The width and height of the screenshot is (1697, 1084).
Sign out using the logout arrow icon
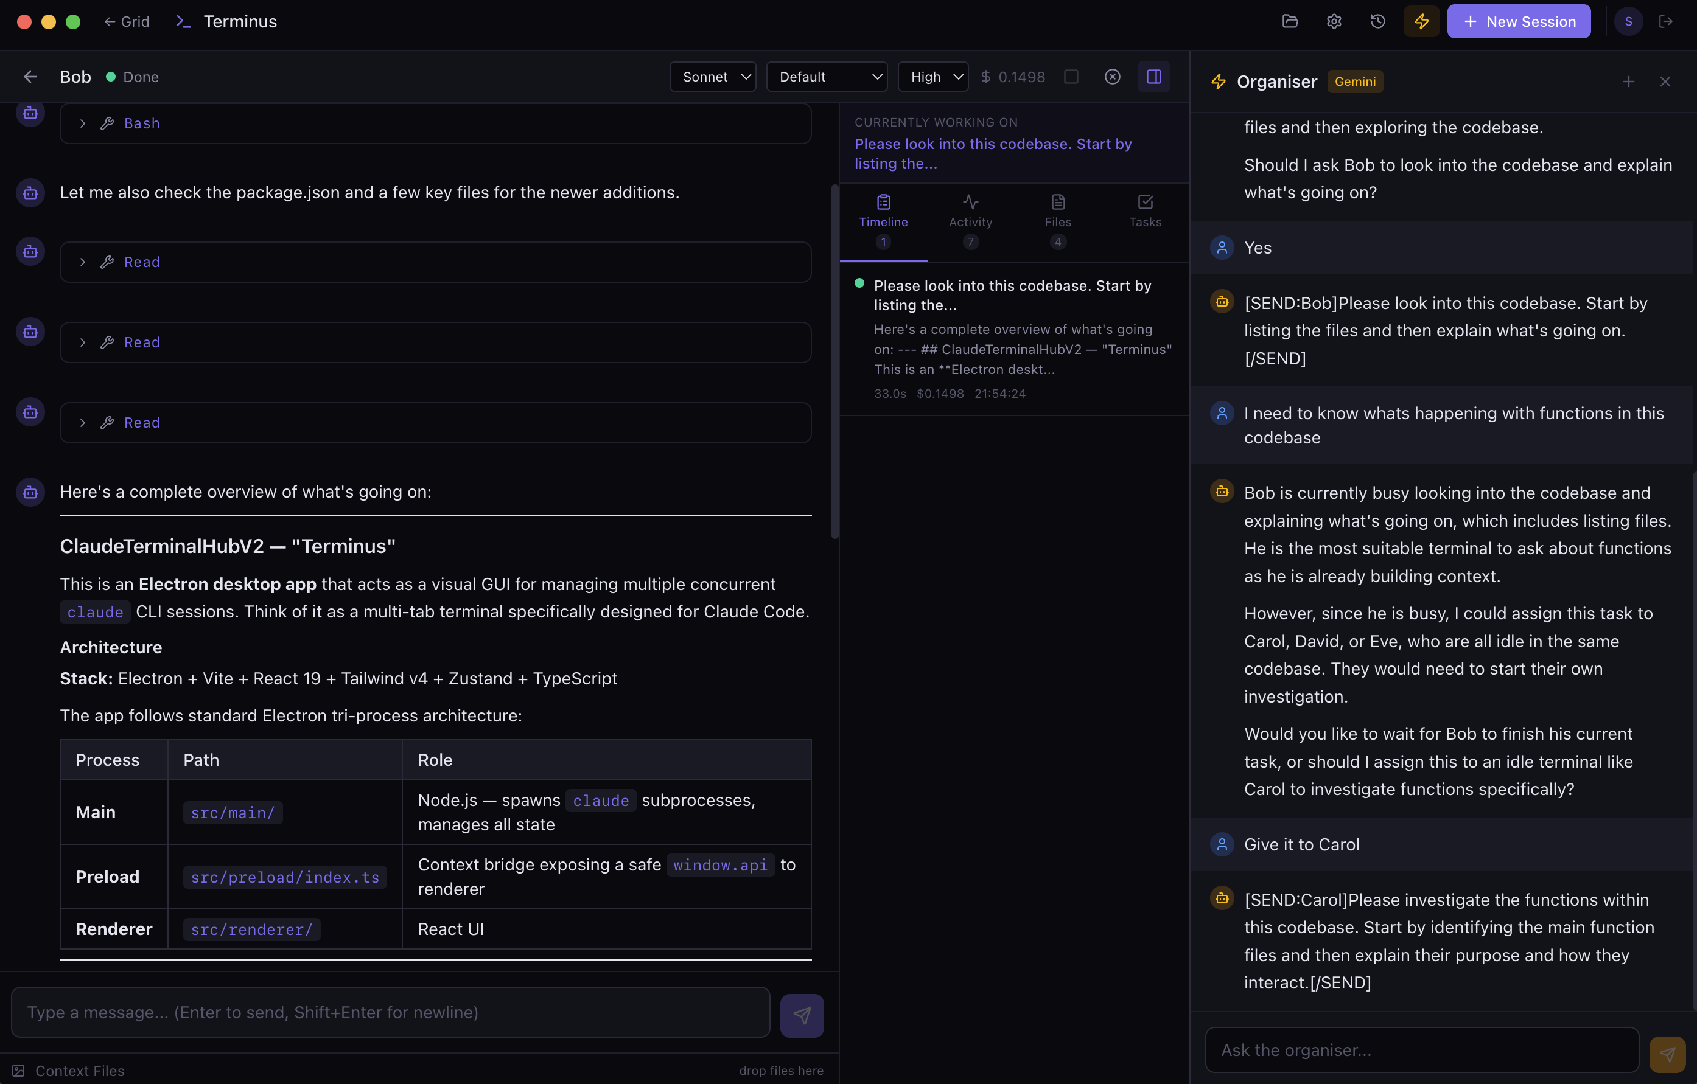pos(1667,21)
